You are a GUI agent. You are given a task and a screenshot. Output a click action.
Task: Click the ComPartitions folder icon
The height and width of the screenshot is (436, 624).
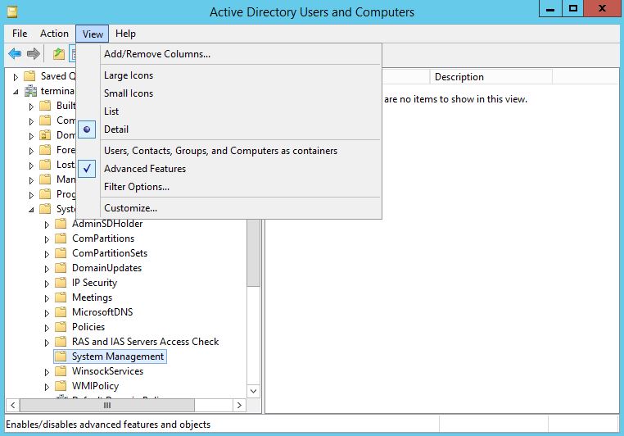pos(61,238)
